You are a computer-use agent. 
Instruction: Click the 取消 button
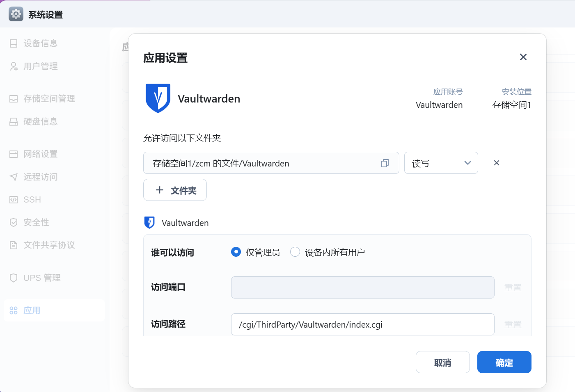(x=443, y=362)
